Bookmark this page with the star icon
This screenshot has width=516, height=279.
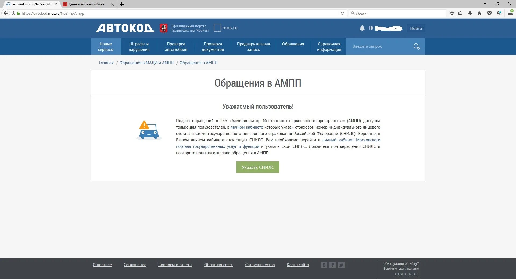(x=452, y=13)
